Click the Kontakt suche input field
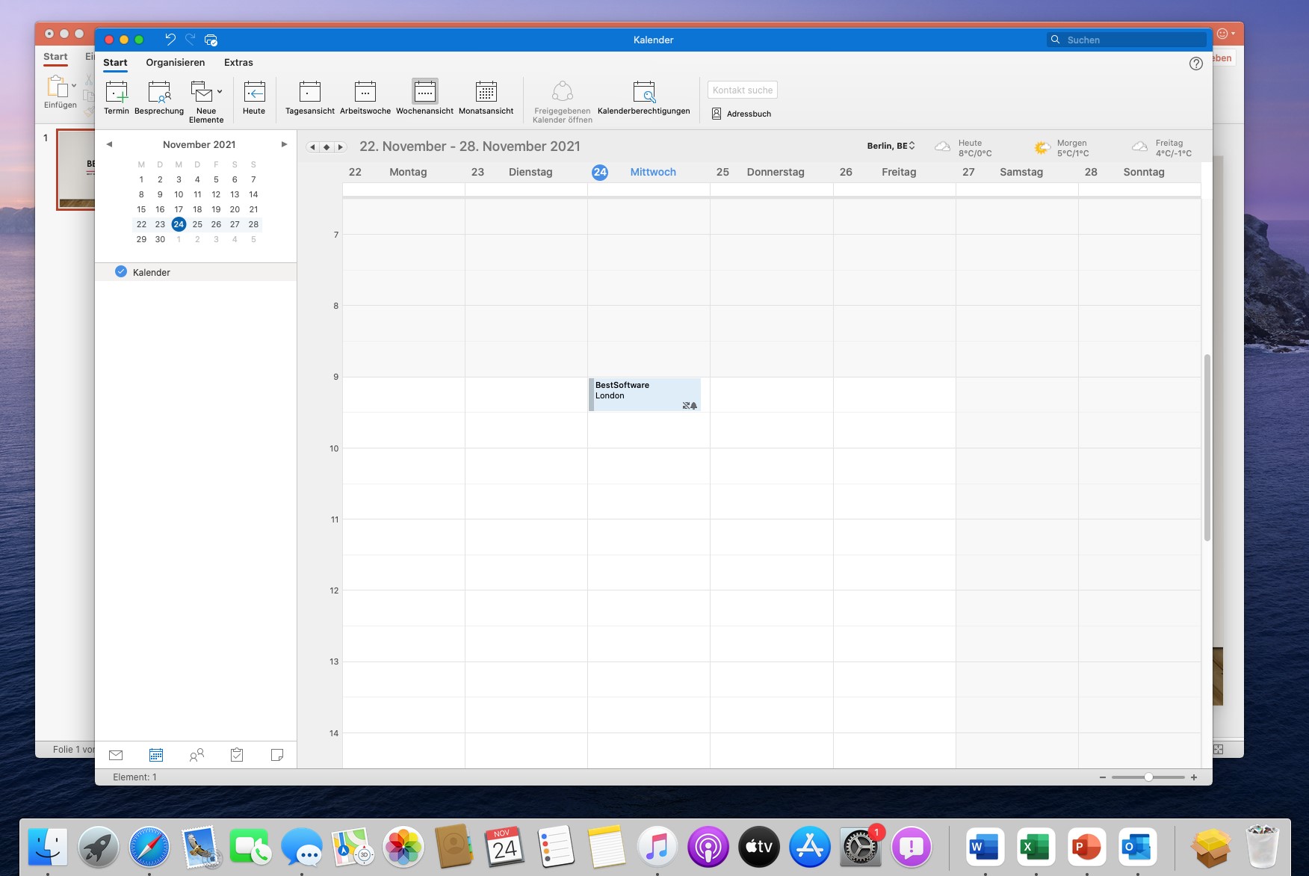 pyautogui.click(x=743, y=90)
